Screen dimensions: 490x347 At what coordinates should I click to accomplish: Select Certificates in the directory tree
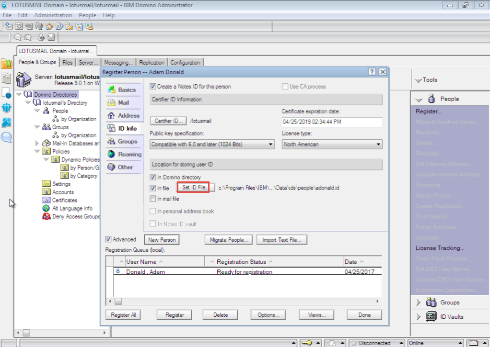pyautogui.click(x=64, y=200)
